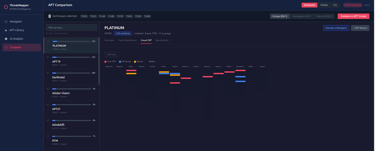Click orange bar in Initial Access column
Viewport: 378px width, 151px height.
point(131,74)
